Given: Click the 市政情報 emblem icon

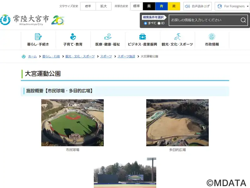Looking at the screenshot, I should point(212,37).
